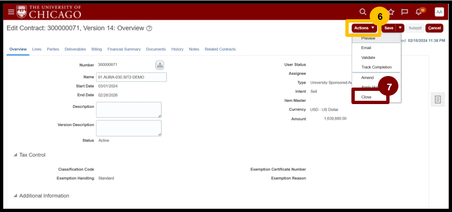
Task: Select Close from the Actions menu
Action: [366, 97]
